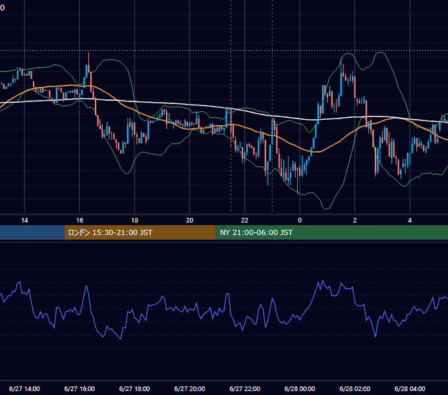Click the 20 hour label on upper axis

(x=190, y=221)
